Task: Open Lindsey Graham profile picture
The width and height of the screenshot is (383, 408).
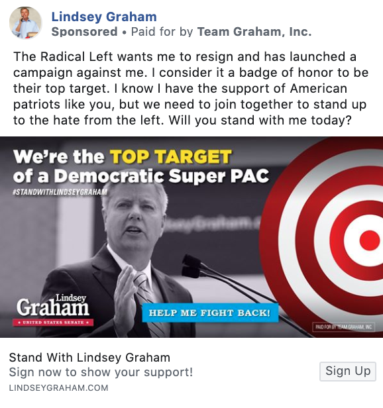Action: pyautogui.click(x=26, y=23)
